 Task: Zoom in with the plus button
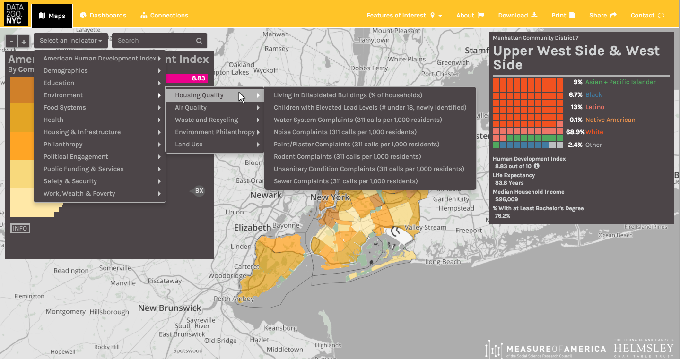24,42
